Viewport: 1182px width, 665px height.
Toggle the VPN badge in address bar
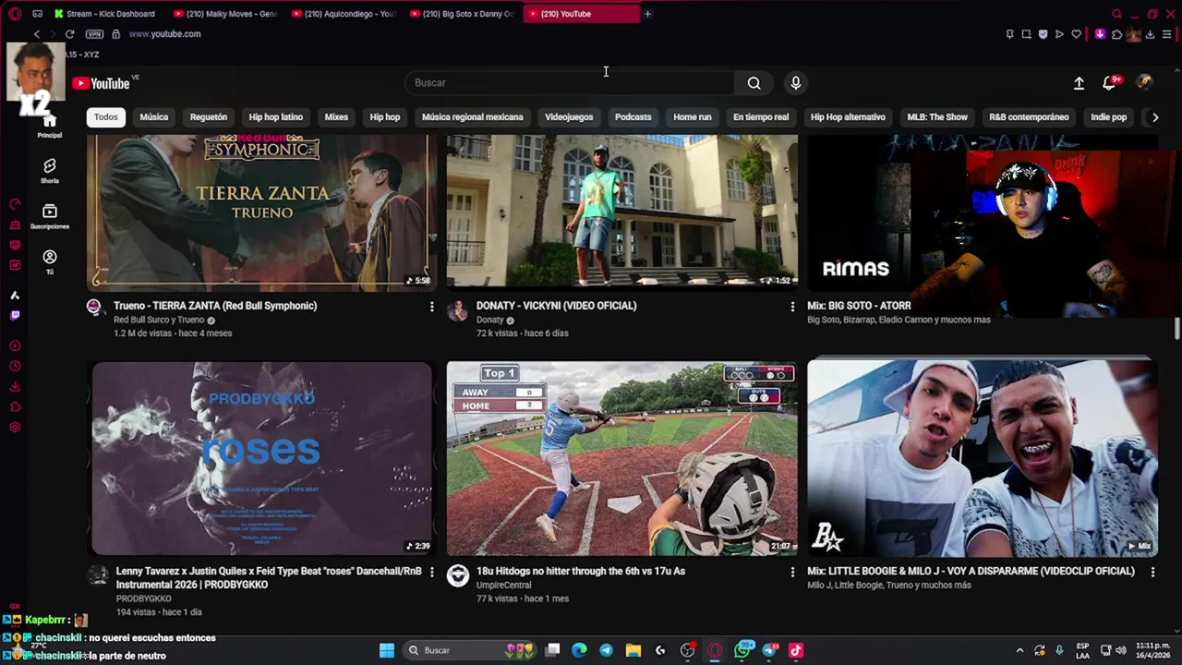pyautogui.click(x=94, y=34)
